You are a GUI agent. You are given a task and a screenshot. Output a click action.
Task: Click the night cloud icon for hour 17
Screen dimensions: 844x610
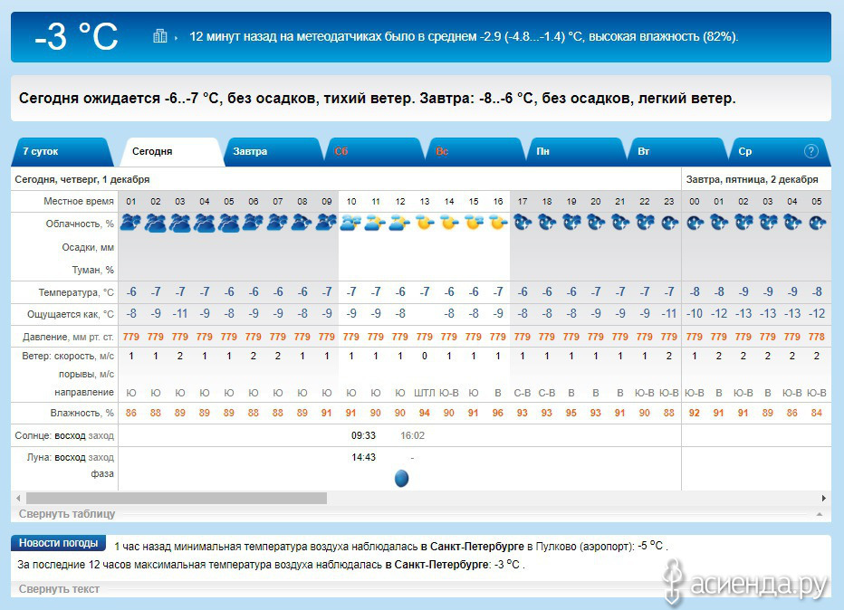coord(523,222)
